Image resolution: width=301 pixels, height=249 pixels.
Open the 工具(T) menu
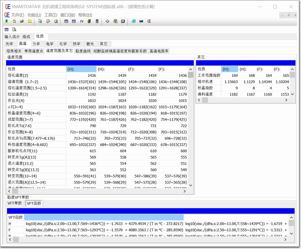pos(50,15)
